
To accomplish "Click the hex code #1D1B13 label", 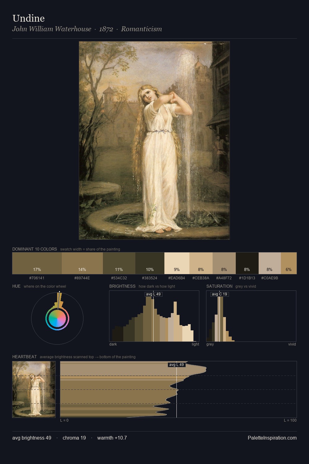I will point(247,278).
